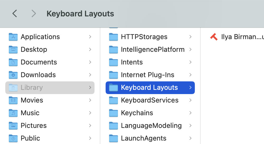This screenshot has height=144, width=264.
Task: Click the Forward navigation arrow
Action: 33,13
